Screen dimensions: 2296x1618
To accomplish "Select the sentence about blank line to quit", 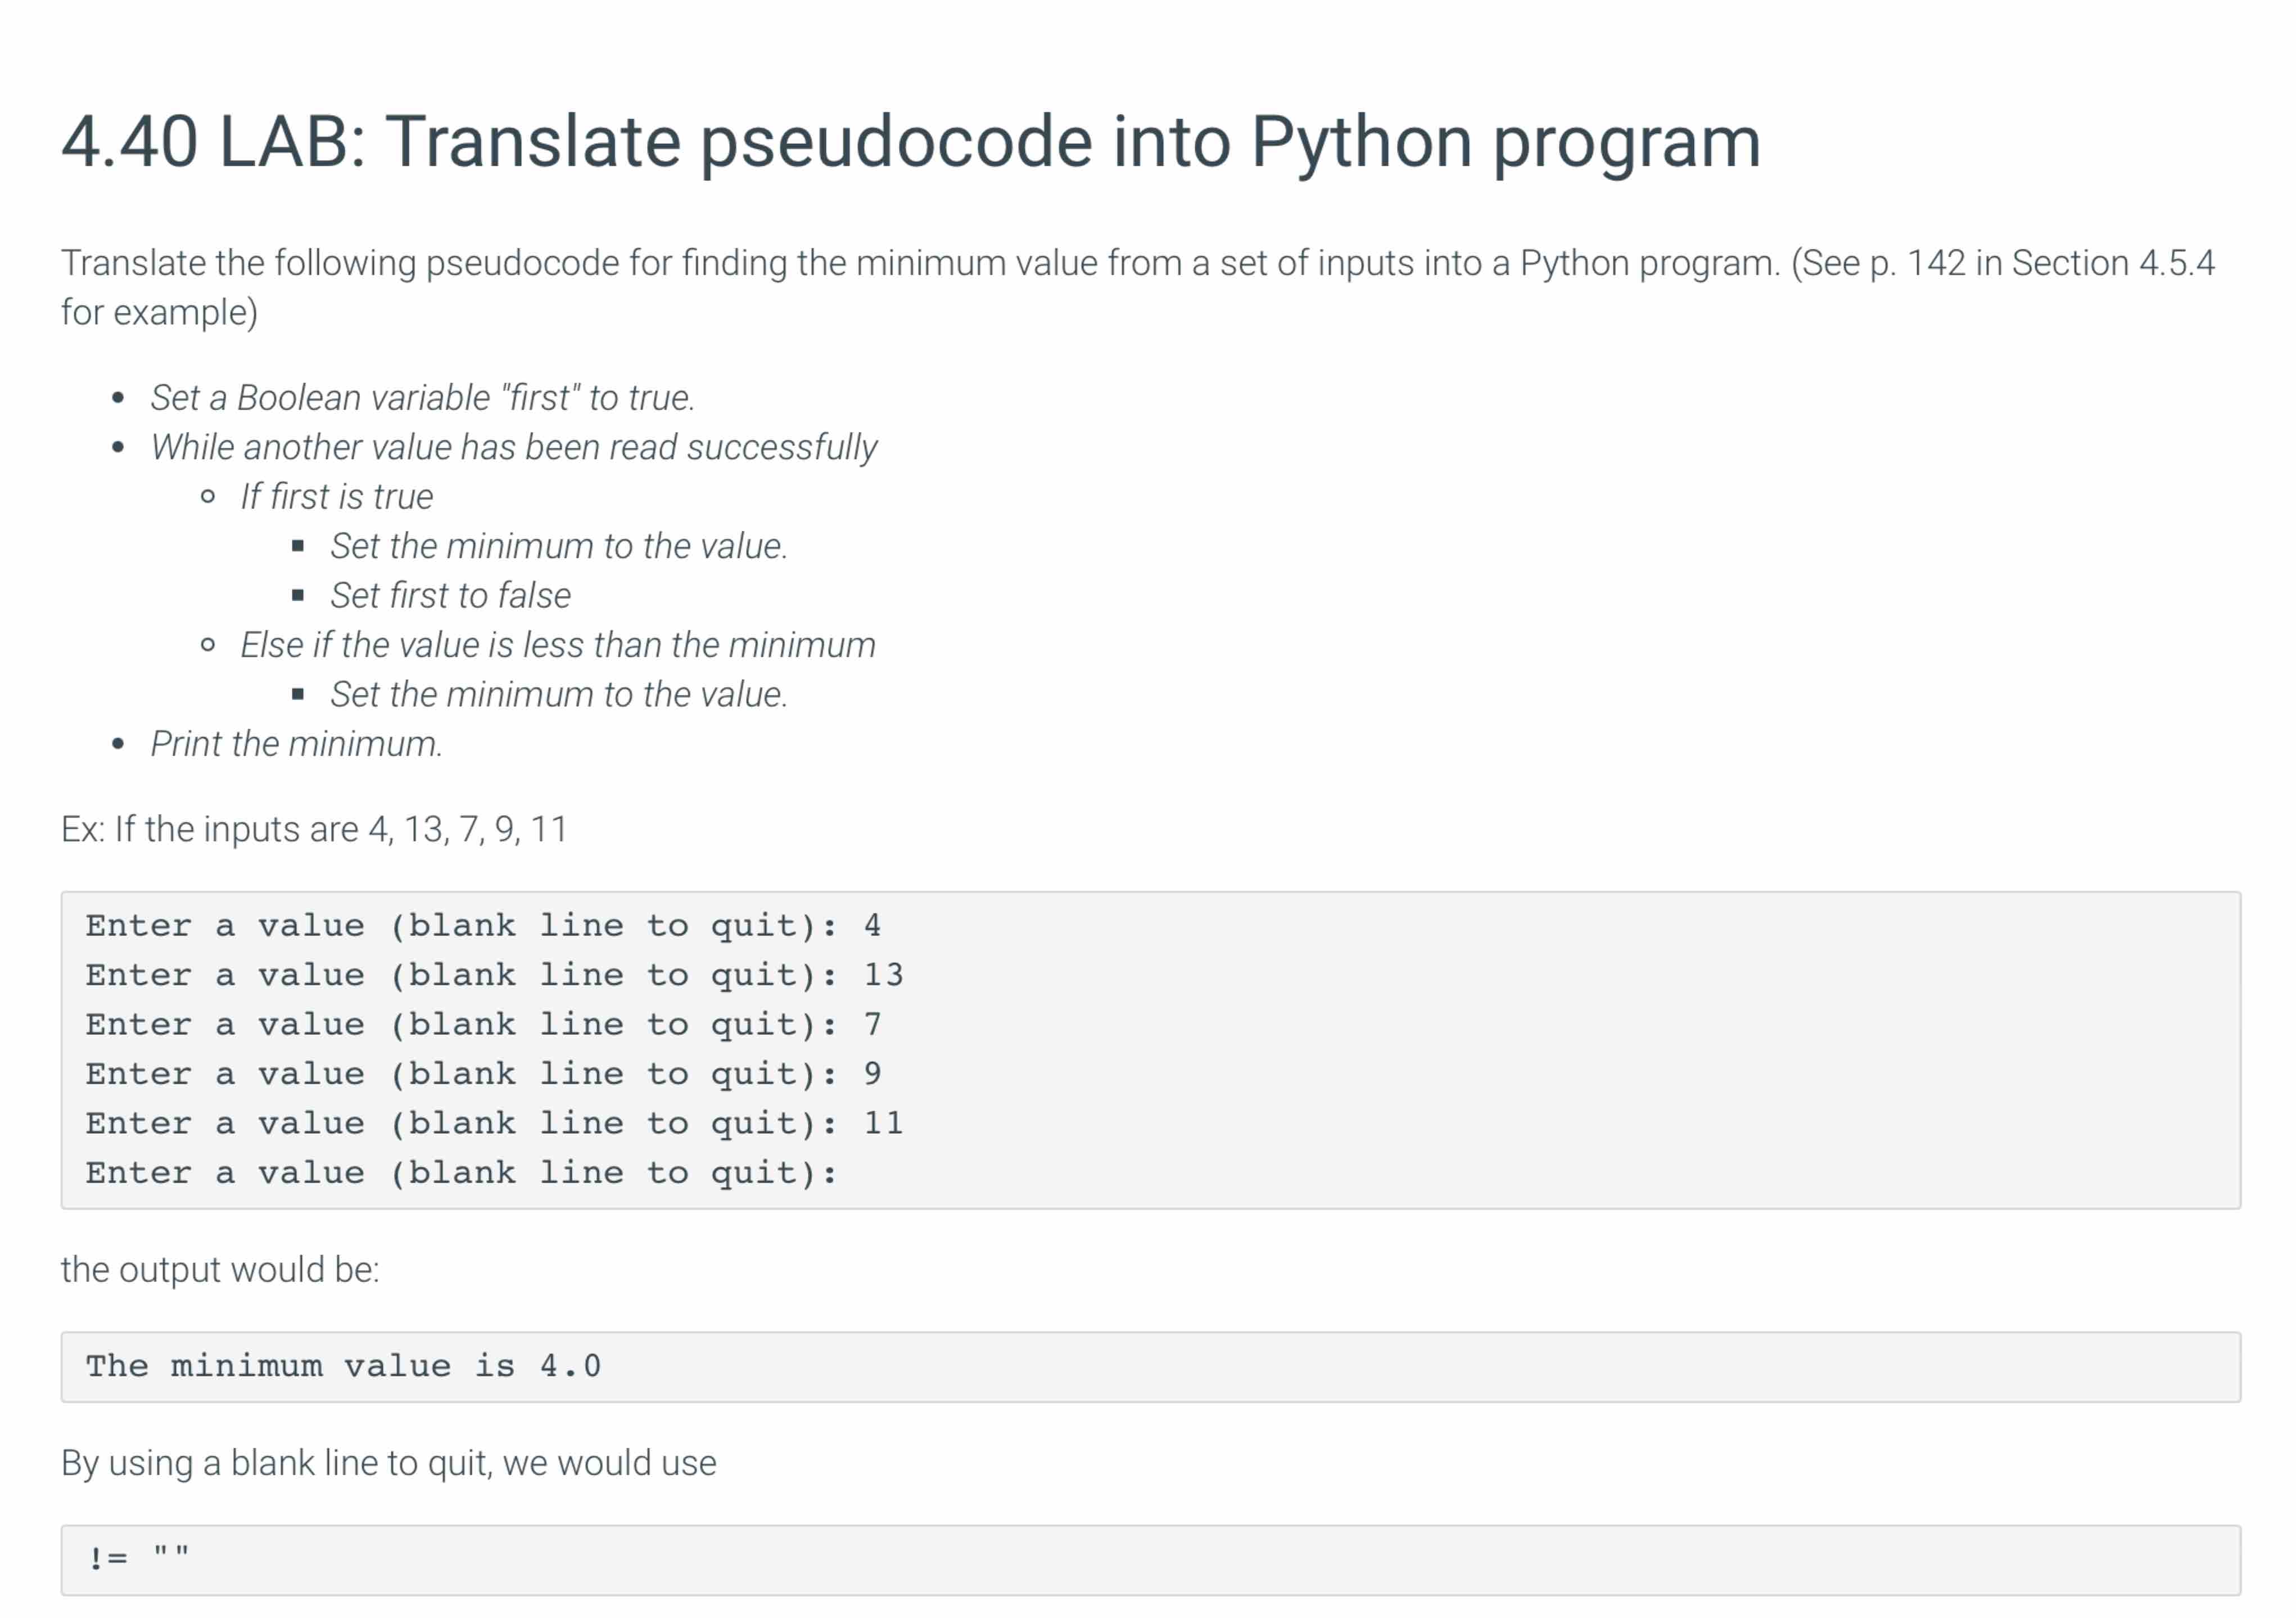I will (388, 1461).
